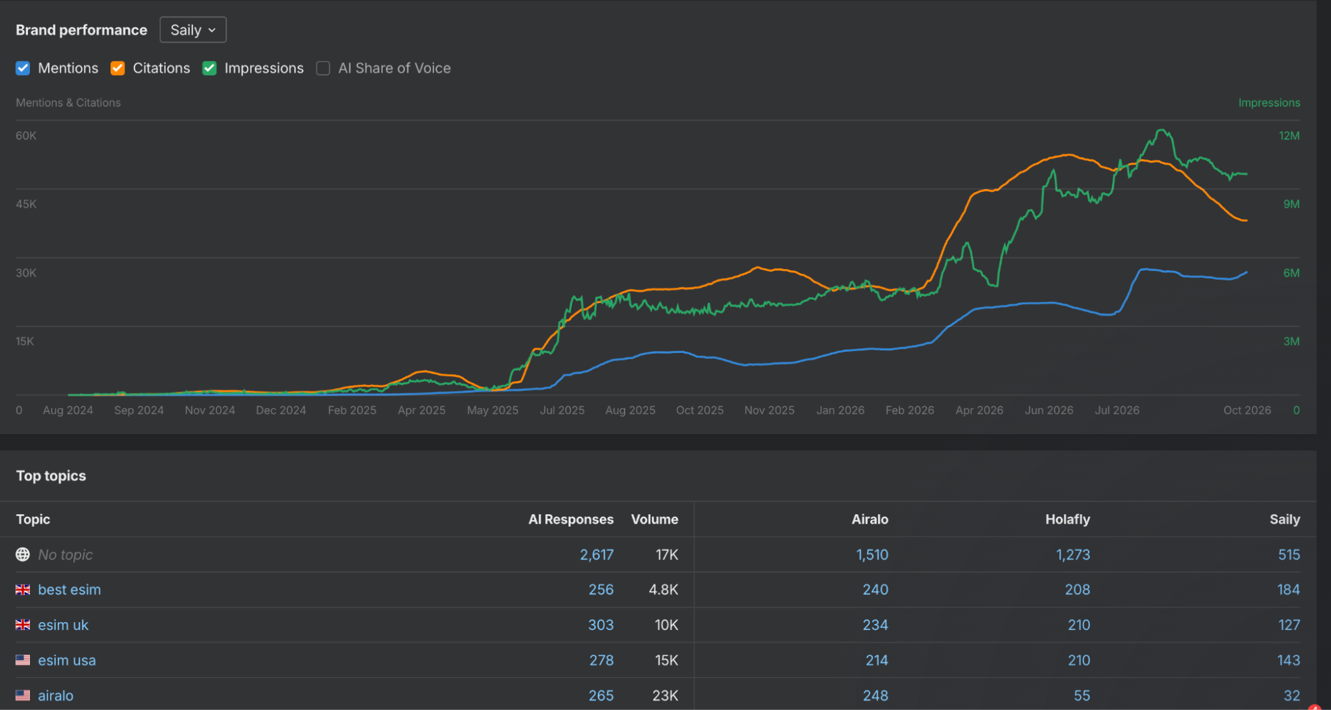Click Holafly value 1,273 in No topic row

[1073, 554]
